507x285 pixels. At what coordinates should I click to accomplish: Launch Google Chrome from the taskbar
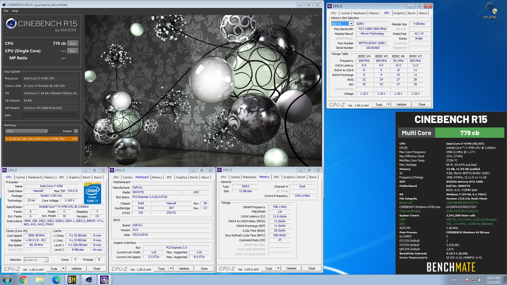click(23, 280)
